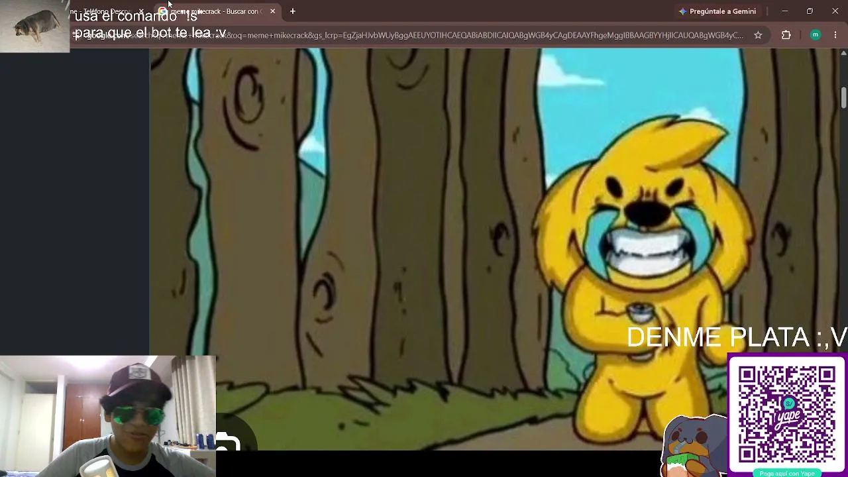Close the meme mikecrack tab
This screenshot has height=477, width=848.
point(272,11)
